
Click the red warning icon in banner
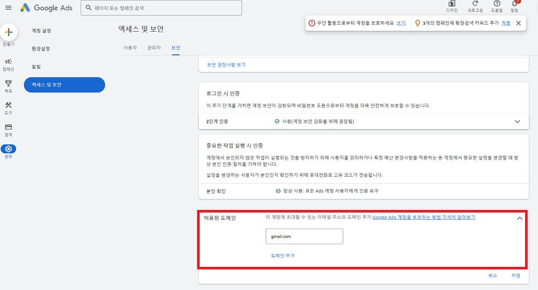[312, 23]
